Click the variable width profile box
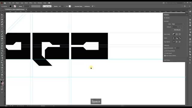The image size is (192, 108). coord(36,6)
